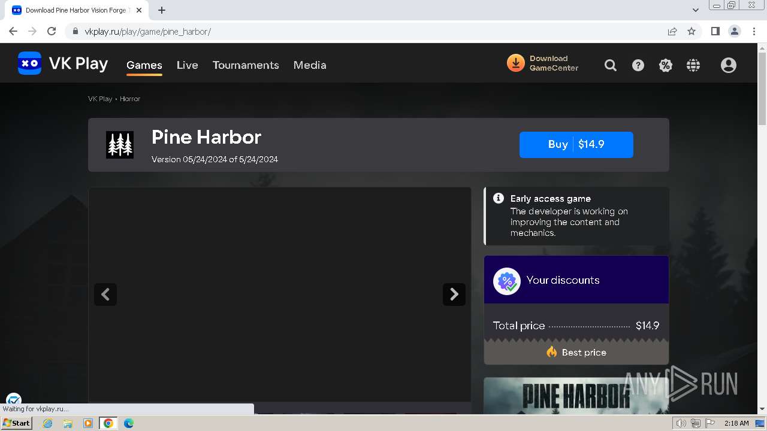Open user profile icon in header
The image size is (767, 431).
coord(729,65)
